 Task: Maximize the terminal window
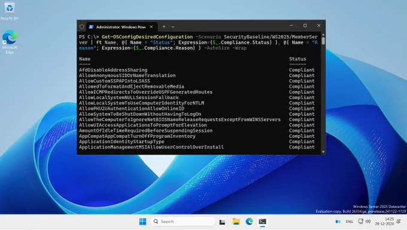(305, 25)
